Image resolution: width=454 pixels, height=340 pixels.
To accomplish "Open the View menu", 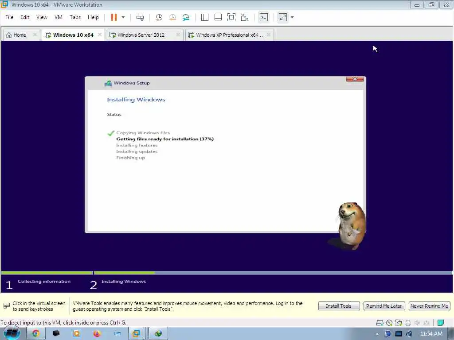I will 42,17.
